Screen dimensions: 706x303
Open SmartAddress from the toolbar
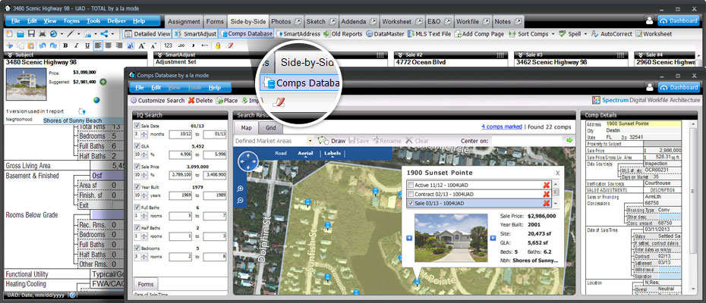pyautogui.click(x=298, y=34)
